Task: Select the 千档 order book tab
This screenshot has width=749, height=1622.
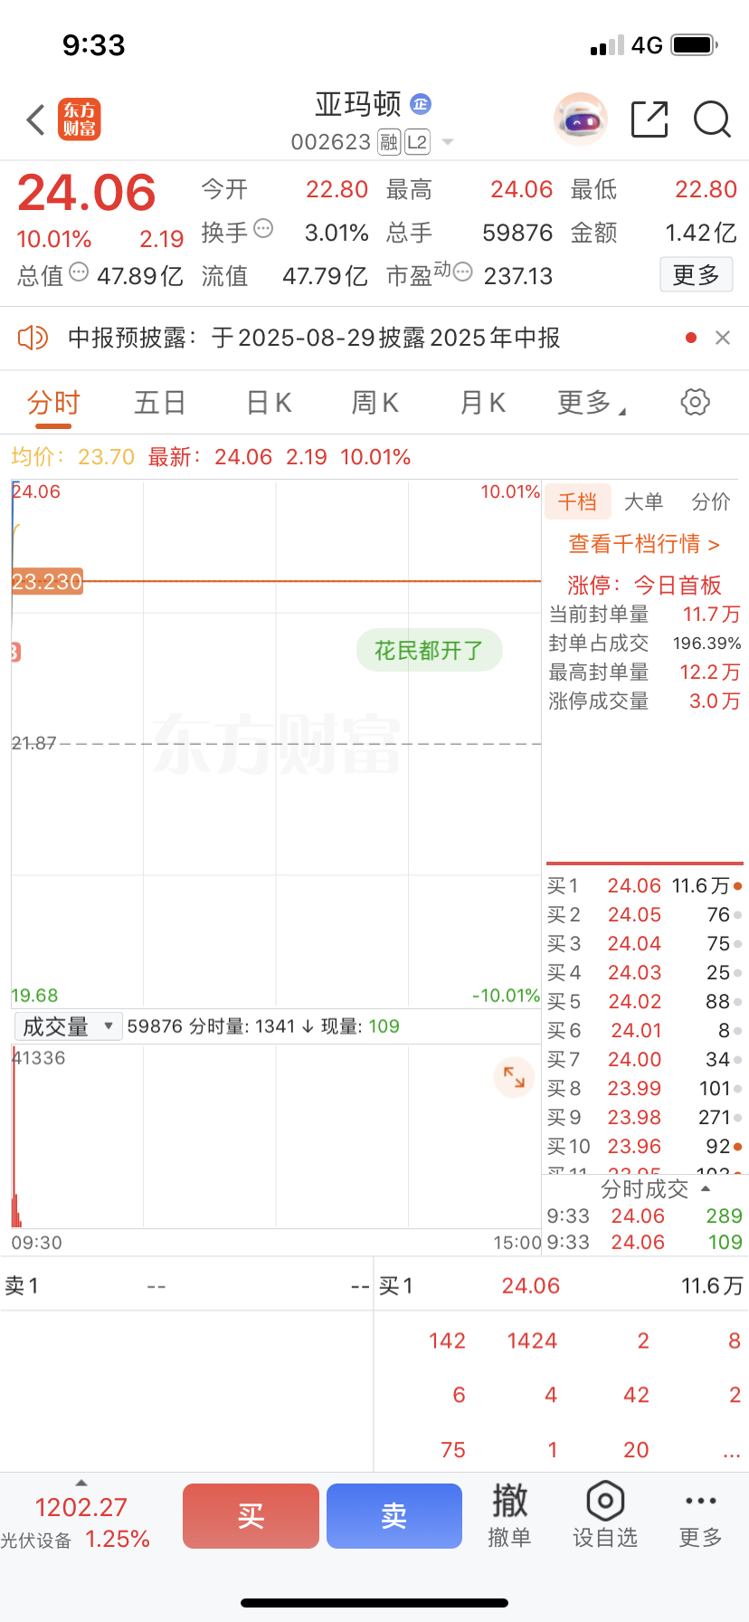Action: pyautogui.click(x=577, y=501)
